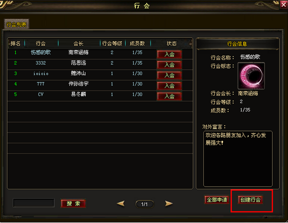Click the 全部申请 button

(217, 199)
